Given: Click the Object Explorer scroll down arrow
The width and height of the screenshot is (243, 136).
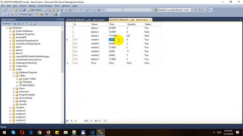Looking at the screenshot, I should click(x=62, y=122).
